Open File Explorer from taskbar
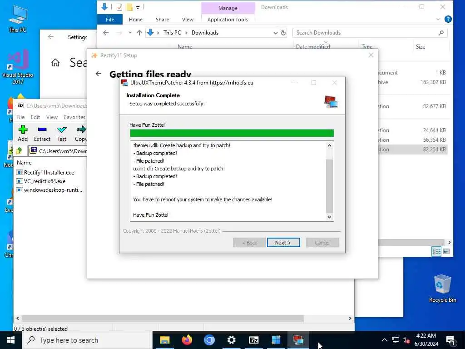Viewport: 465px width, 349px height. click(164, 340)
